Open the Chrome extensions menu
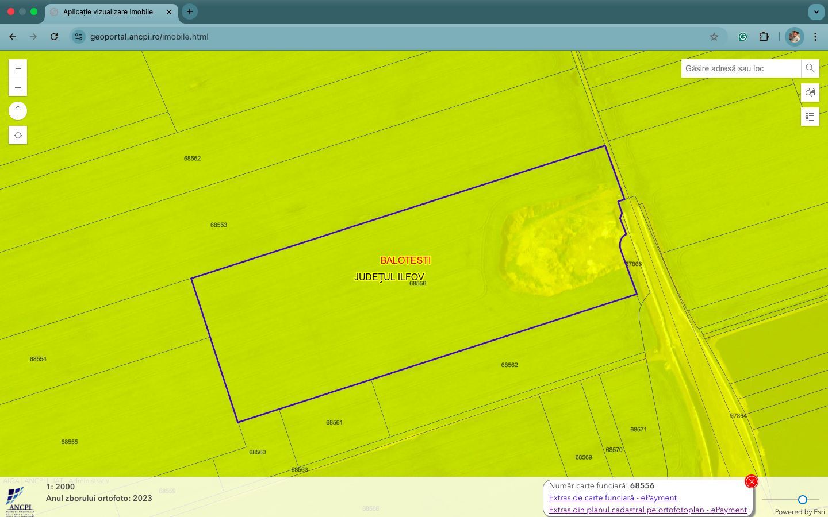Image resolution: width=828 pixels, height=517 pixels. point(764,37)
